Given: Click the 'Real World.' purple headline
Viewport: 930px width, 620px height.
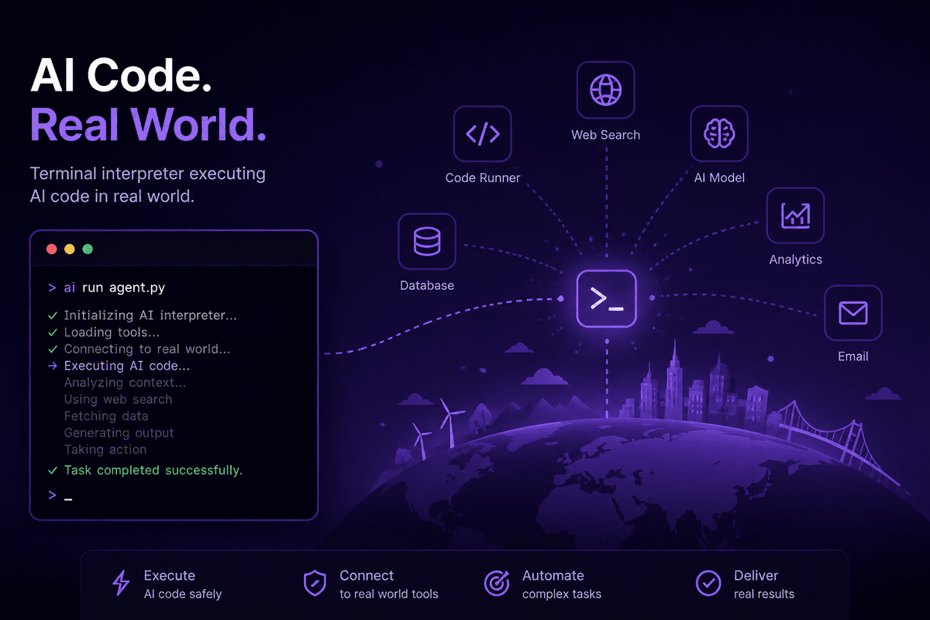Looking at the screenshot, I should pos(148,124).
